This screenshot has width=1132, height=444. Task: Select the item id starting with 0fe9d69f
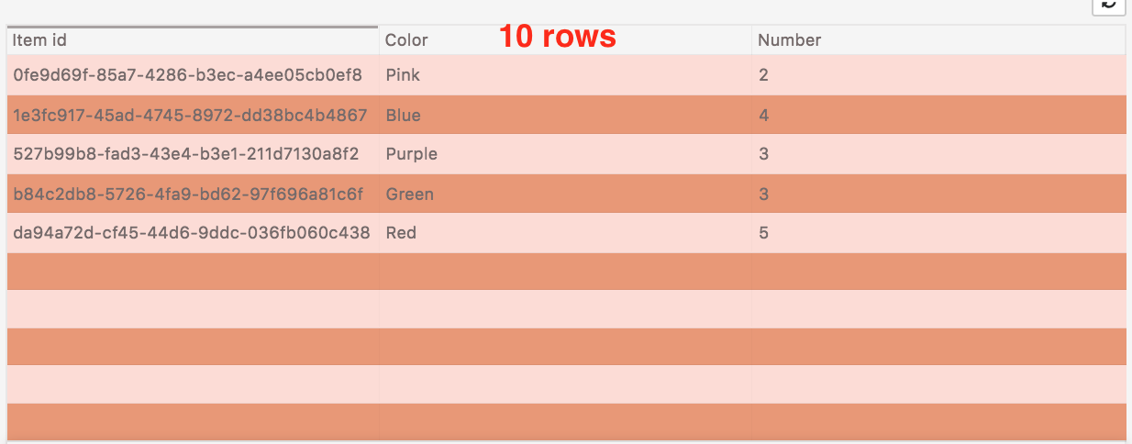[x=187, y=75]
